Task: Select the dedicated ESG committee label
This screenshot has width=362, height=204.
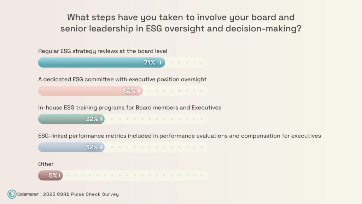Action: coord(122,79)
